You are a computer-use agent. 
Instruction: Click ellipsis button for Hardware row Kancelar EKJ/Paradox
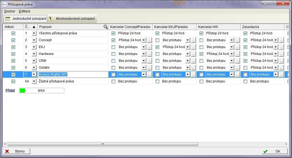193,54
